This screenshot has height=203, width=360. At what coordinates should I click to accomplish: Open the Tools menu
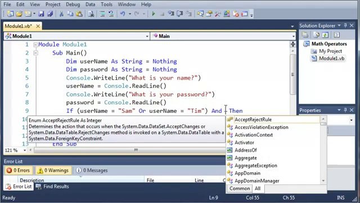106,5
